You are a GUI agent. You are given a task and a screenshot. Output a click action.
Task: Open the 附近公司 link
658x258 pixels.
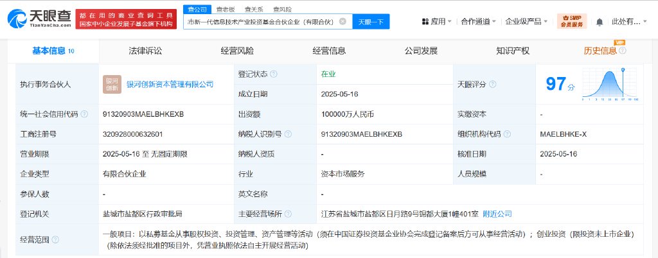497,214
